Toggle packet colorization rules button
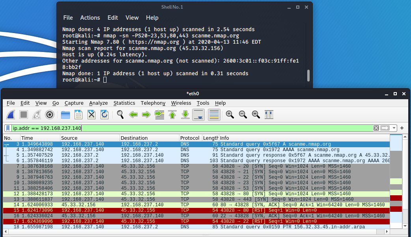This screenshot has height=237, width=411. click(214, 115)
